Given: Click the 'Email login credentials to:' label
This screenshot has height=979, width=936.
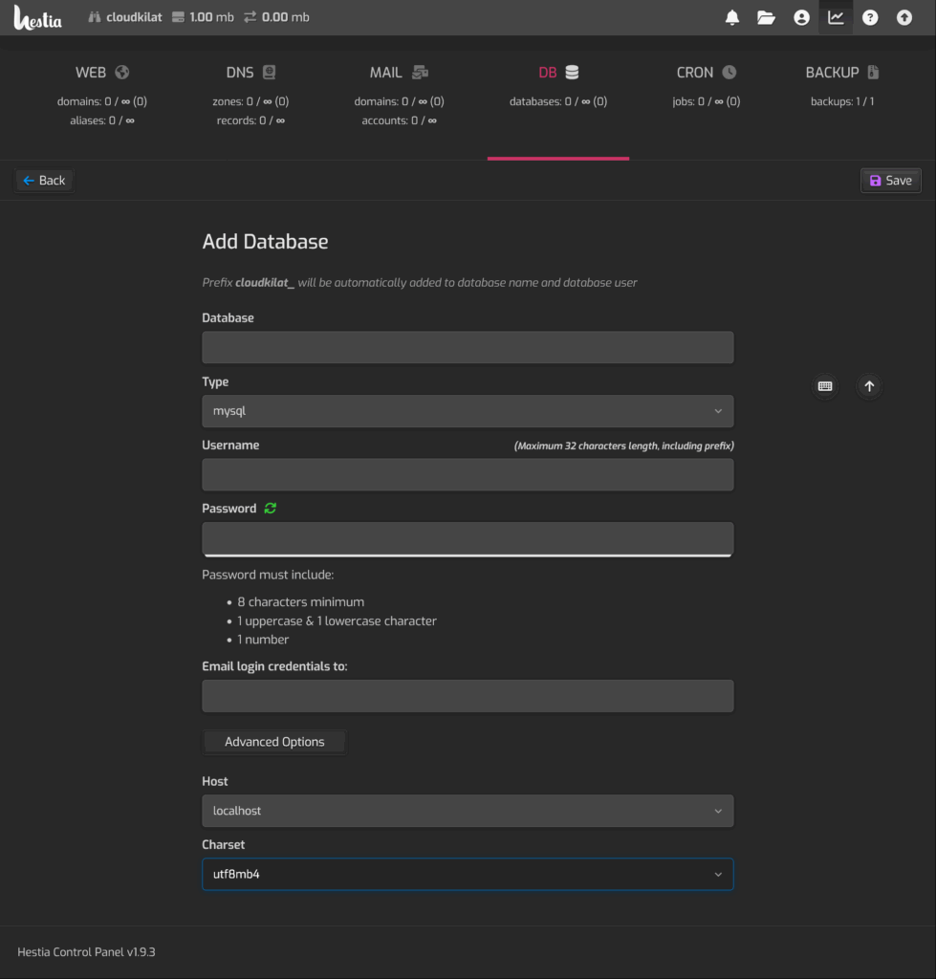Looking at the screenshot, I should (274, 666).
